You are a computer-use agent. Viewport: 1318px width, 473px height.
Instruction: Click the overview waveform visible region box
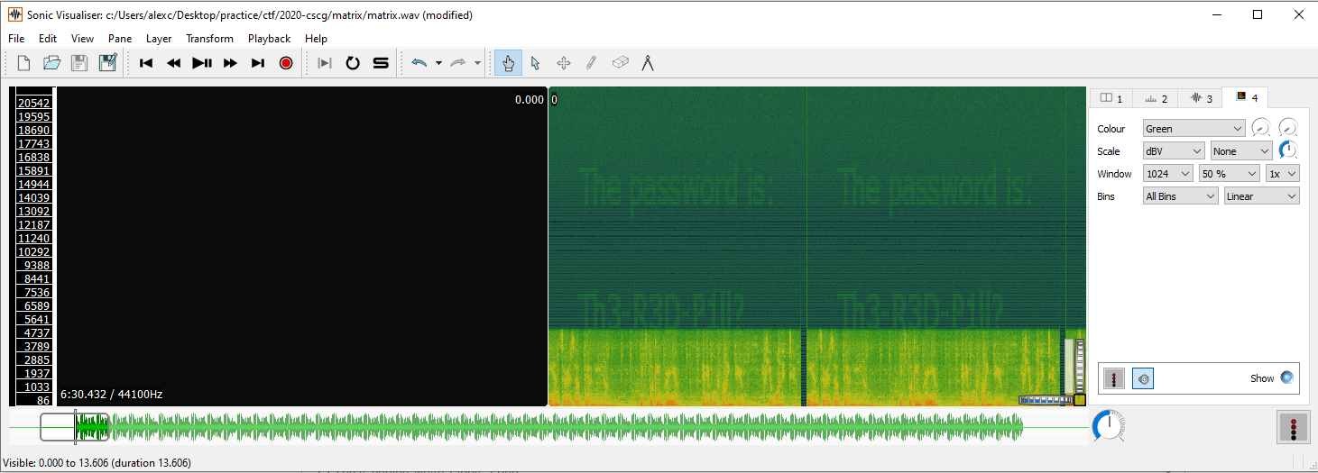coord(74,427)
